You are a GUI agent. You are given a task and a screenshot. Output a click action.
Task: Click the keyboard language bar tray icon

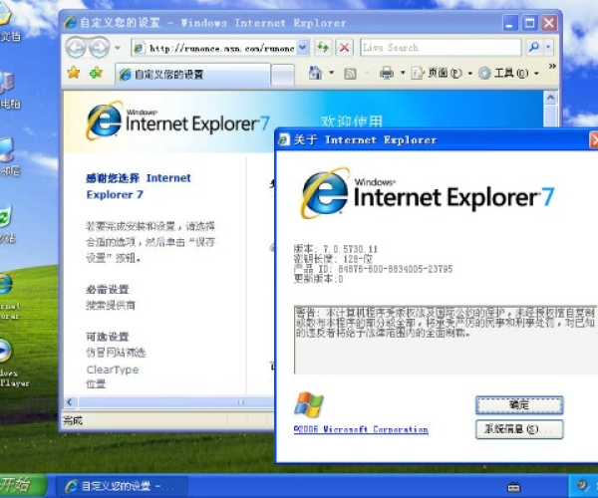[513, 486]
